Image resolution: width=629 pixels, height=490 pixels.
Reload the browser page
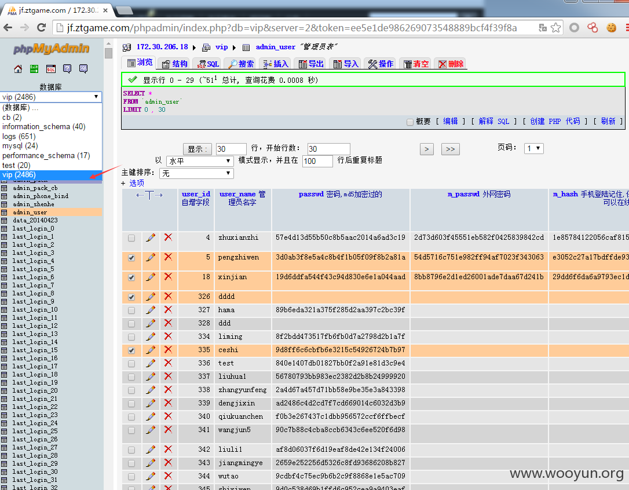tap(41, 27)
